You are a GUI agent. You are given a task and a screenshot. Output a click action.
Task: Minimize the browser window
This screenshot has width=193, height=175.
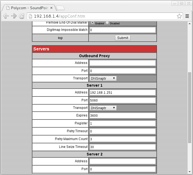175,3
